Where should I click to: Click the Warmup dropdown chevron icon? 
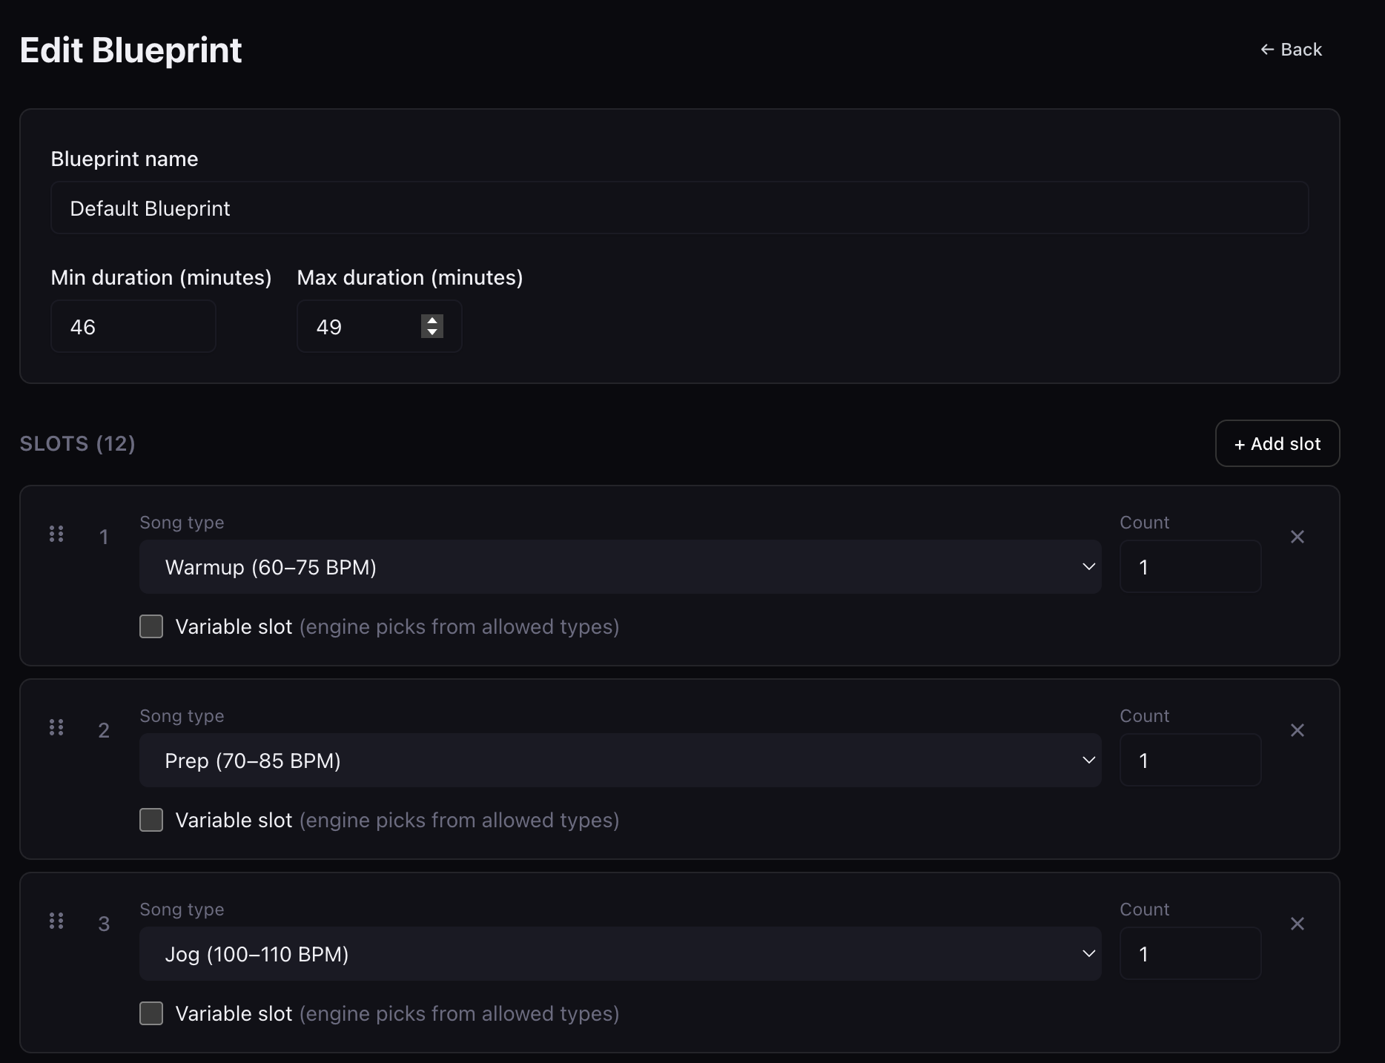1088,566
